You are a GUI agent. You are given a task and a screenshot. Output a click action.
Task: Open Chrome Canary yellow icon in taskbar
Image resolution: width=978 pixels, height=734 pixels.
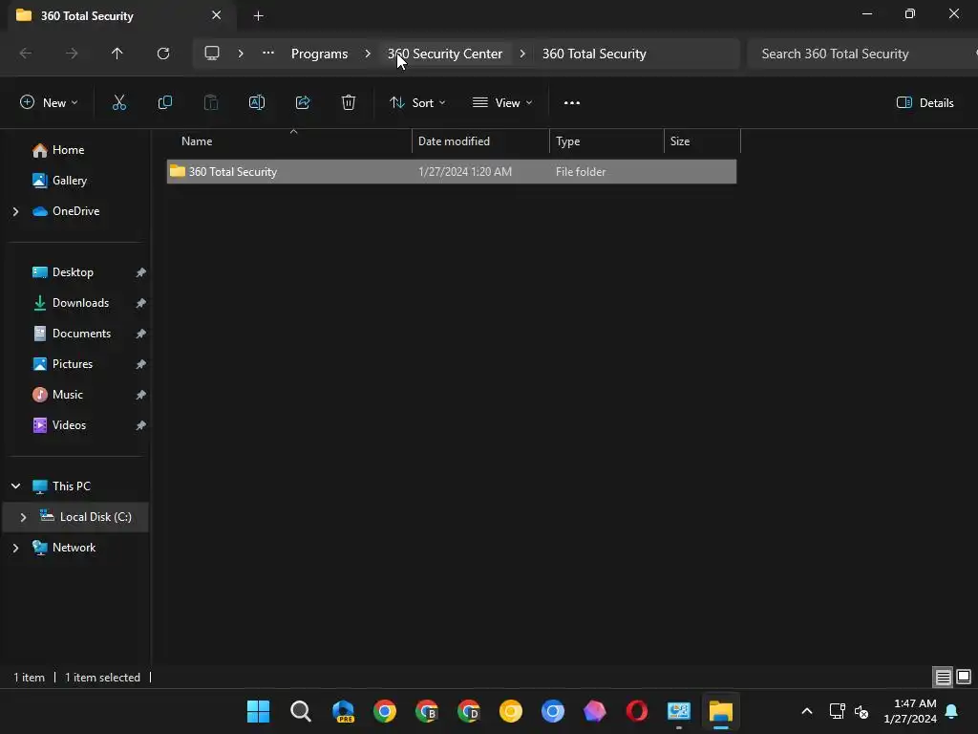pos(511,711)
